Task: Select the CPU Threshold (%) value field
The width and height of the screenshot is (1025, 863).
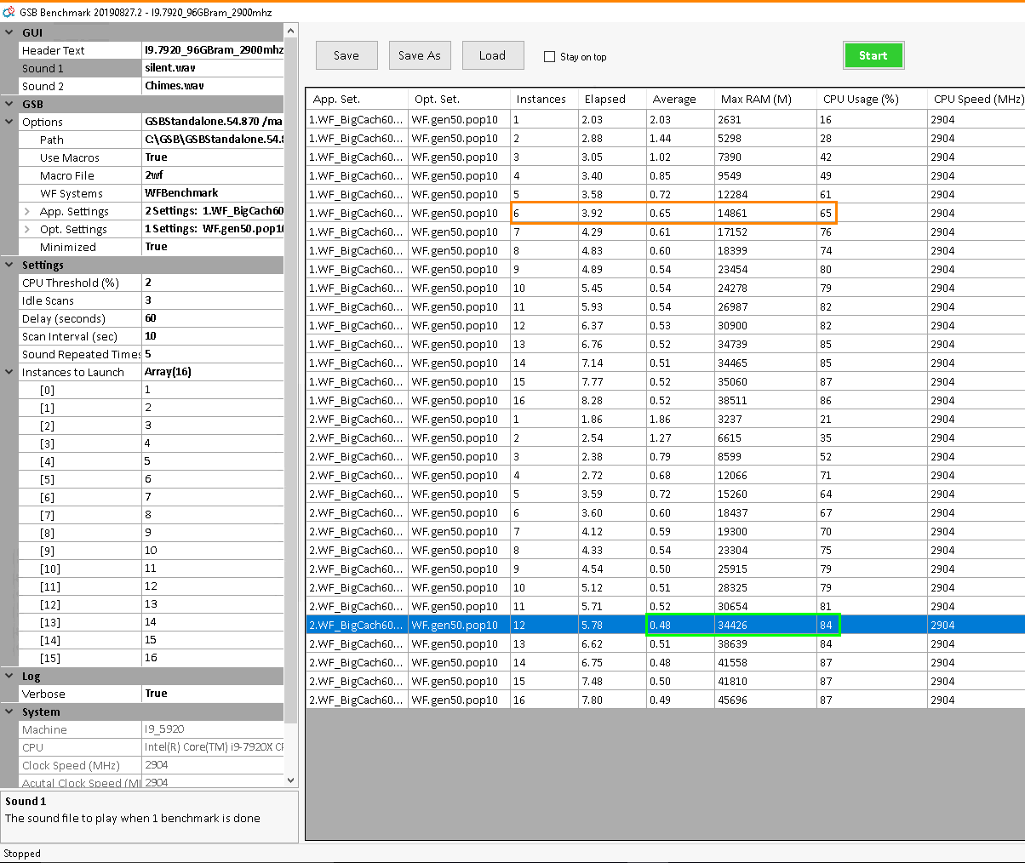Action: (213, 283)
